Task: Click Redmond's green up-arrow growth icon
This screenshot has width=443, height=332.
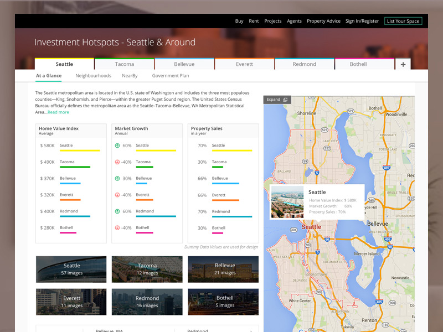Action: coord(117,211)
